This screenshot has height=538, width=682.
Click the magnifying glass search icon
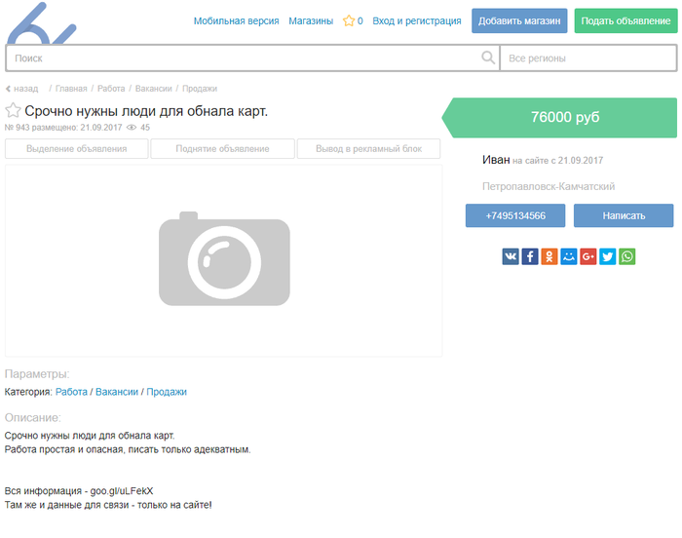click(488, 58)
